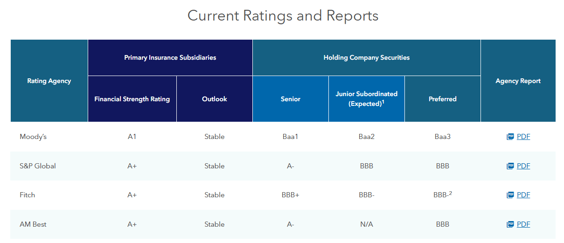Click the Senior column header
The height and width of the screenshot is (243, 564).
[290, 99]
